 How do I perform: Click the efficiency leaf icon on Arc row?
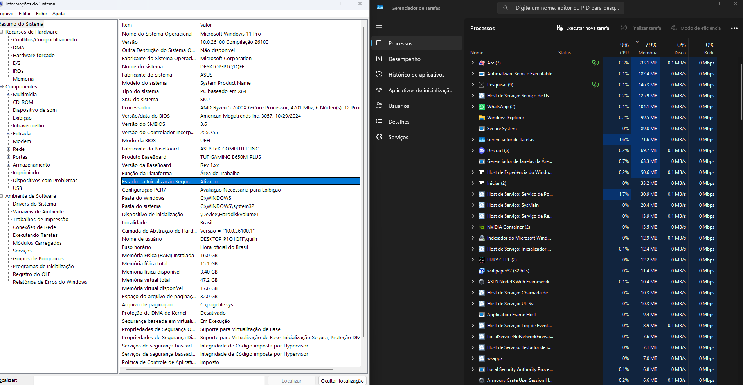click(x=595, y=63)
